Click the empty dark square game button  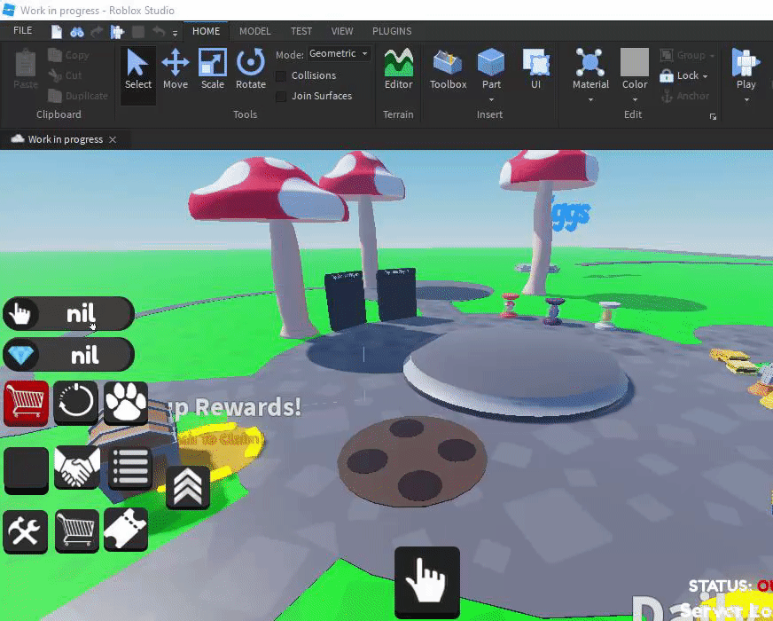(x=26, y=470)
